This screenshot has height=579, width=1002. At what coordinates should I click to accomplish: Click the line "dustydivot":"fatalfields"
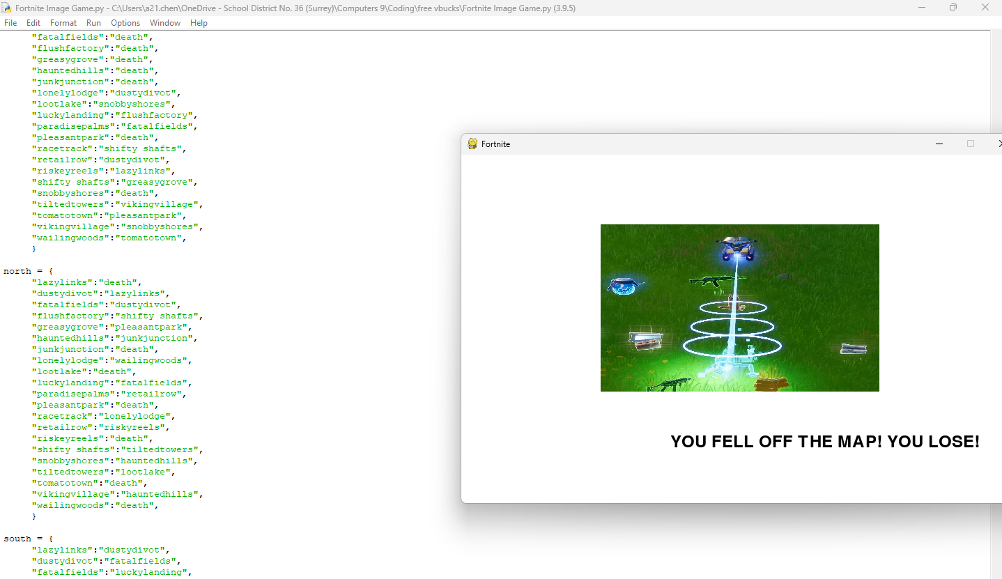pyautogui.click(x=106, y=561)
